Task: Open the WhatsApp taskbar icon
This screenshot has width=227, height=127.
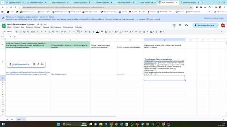Action: [x=132, y=124]
